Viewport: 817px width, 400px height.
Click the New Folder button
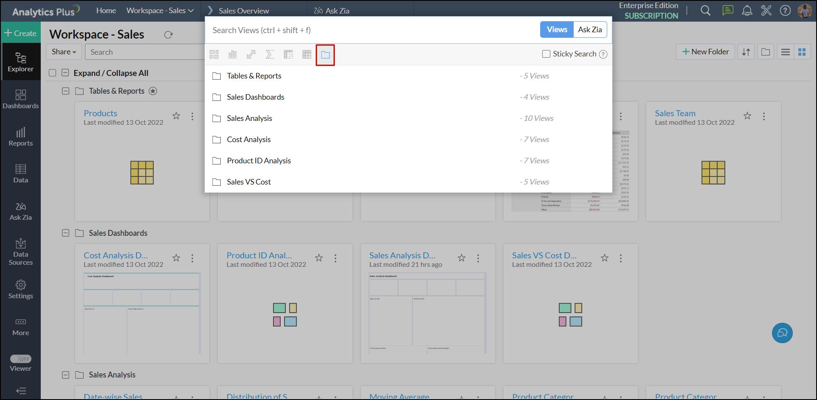click(705, 52)
